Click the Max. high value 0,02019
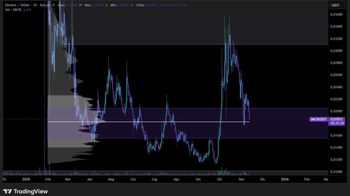The image size is (350, 196). point(97,5)
